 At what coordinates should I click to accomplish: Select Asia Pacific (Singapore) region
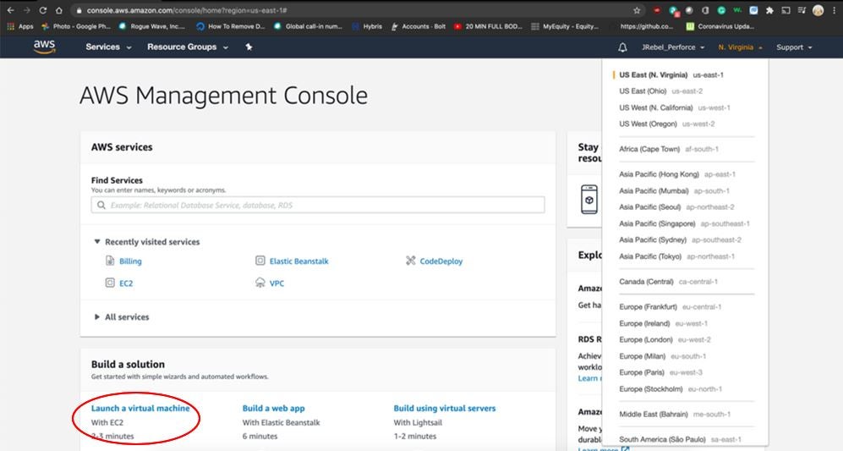pyautogui.click(x=686, y=223)
